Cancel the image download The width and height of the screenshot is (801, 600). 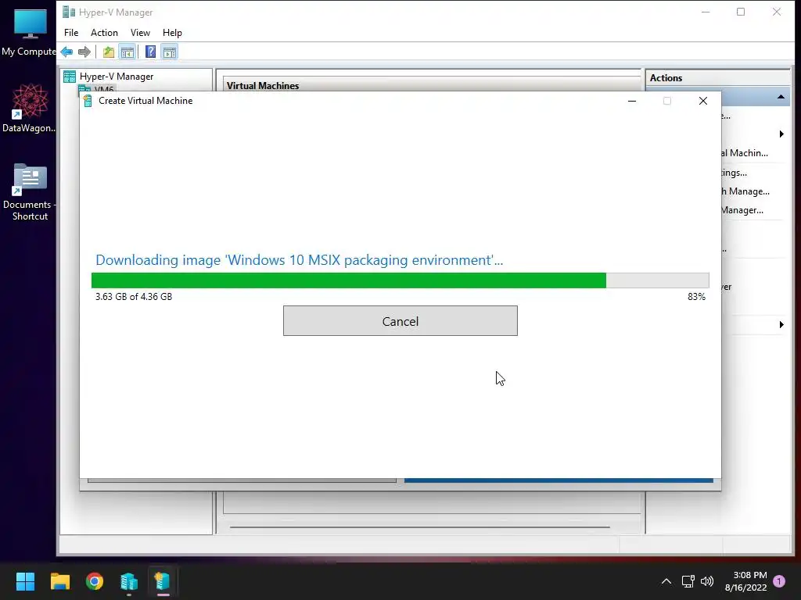click(x=400, y=321)
